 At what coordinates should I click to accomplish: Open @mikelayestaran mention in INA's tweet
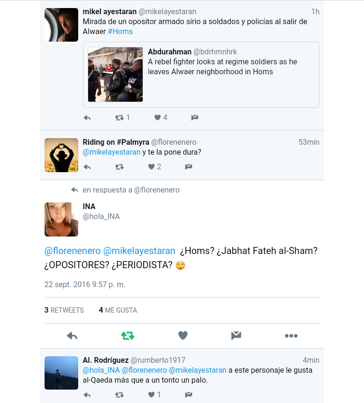(139, 251)
